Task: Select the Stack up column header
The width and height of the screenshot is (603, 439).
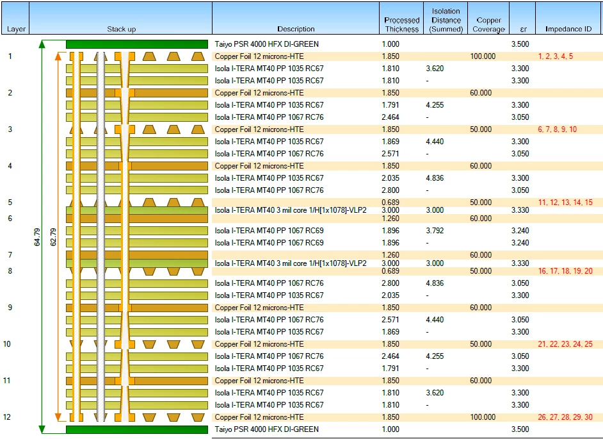Action: [x=121, y=18]
